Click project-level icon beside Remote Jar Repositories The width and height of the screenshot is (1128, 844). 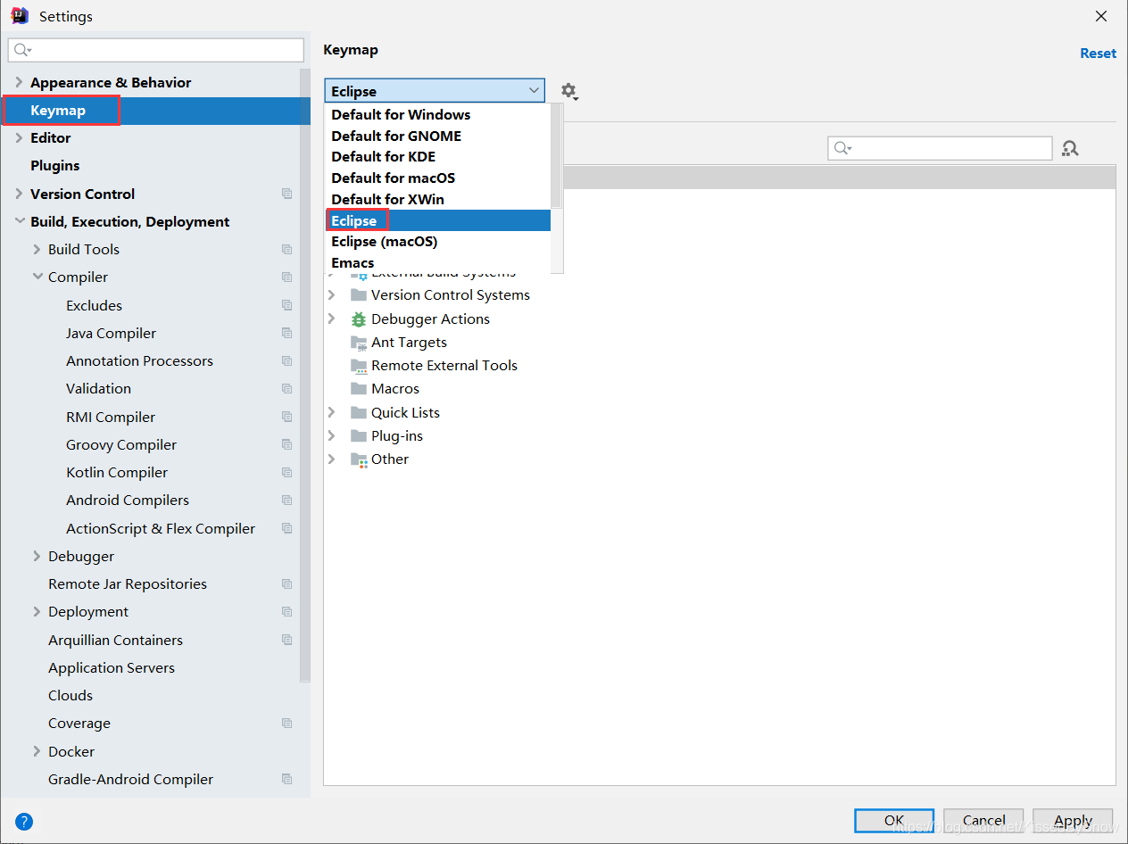(x=287, y=583)
